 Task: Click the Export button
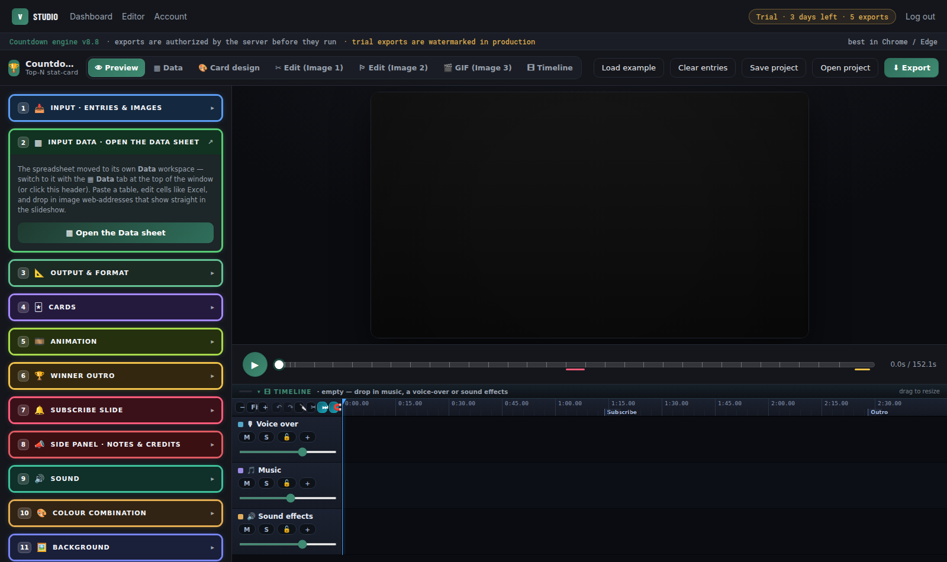point(911,68)
